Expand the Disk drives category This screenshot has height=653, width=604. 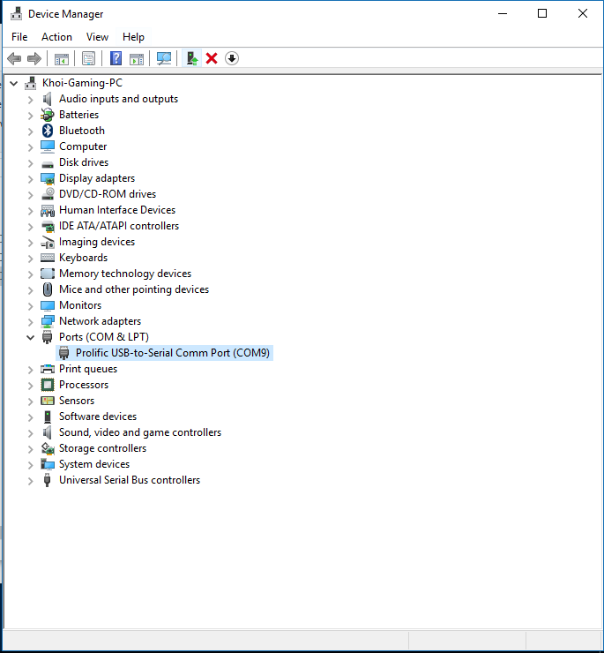coord(30,163)
